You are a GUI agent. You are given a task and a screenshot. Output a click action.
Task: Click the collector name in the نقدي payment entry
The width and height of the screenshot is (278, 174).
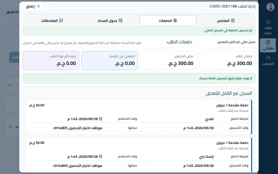(78, 128)
